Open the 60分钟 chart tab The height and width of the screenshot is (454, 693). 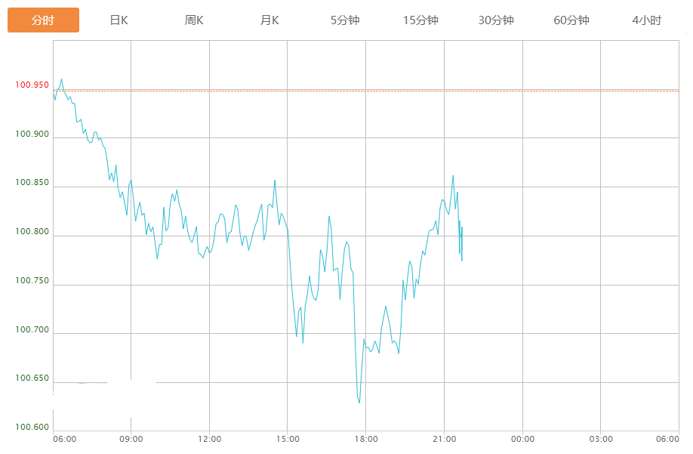tap(571, 20)
